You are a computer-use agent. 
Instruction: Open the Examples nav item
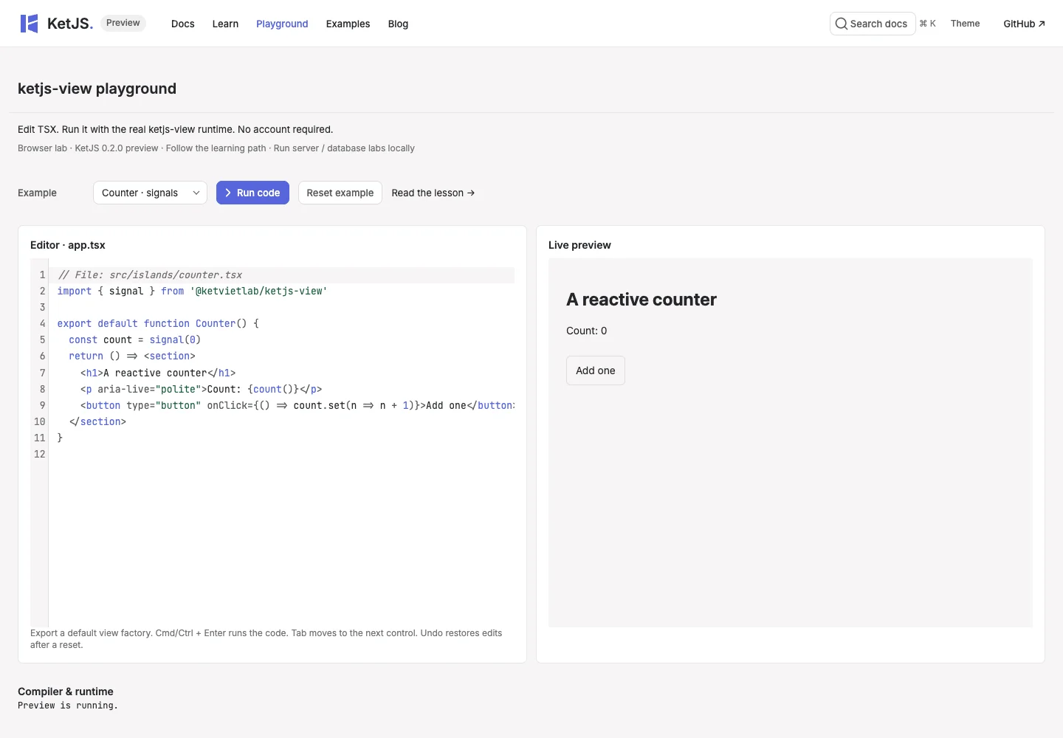tap(348, 24)
